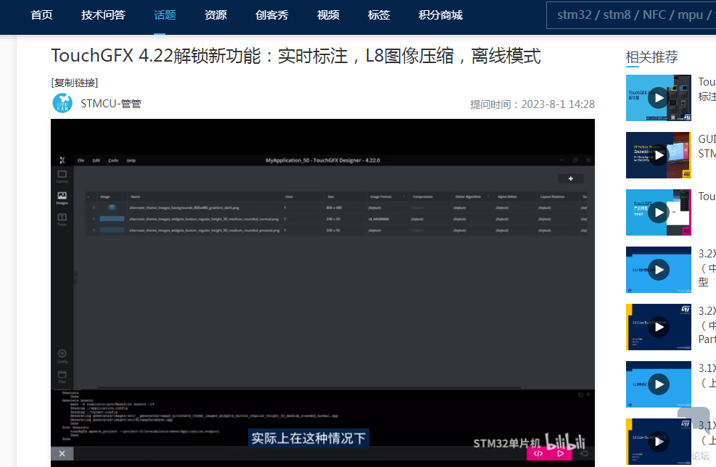The width and height of the screenshot is (716, 467).
Task: Focus the stm32 / stm8 / NFC search box
Action: [632, 15]
